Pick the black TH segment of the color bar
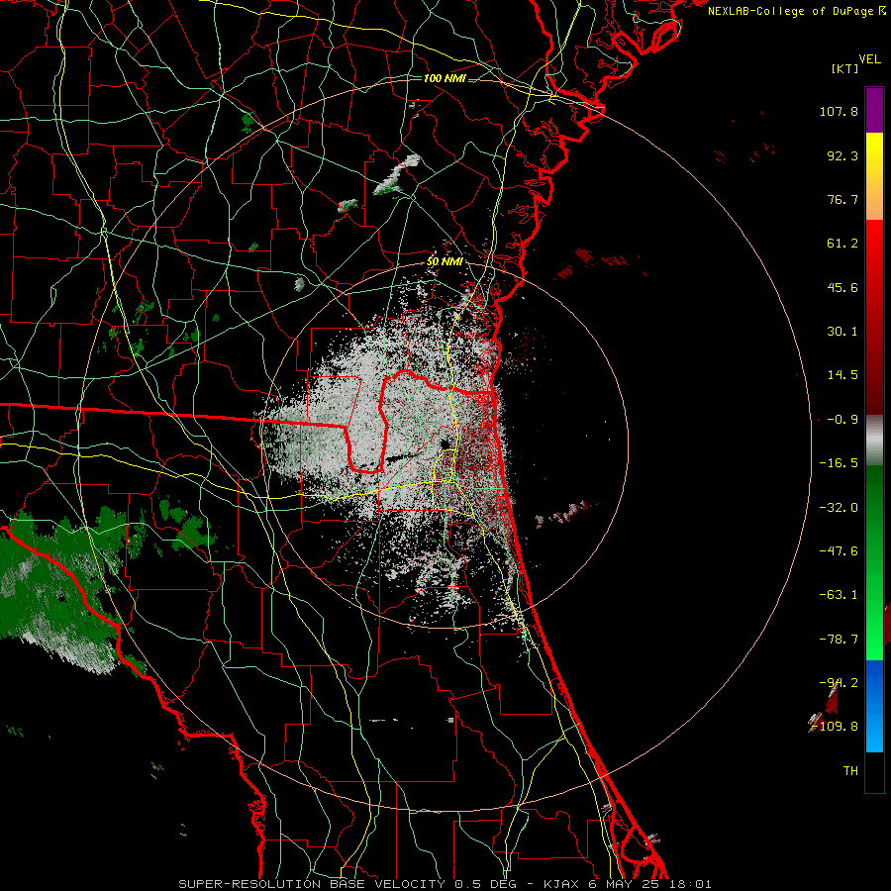 tap(874, 771)
